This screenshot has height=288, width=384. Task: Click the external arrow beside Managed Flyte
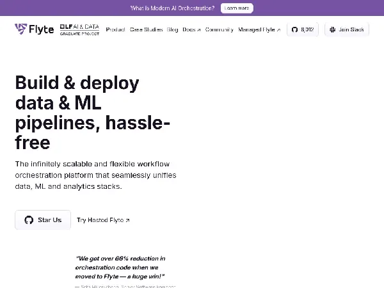[x=278, y=30]
